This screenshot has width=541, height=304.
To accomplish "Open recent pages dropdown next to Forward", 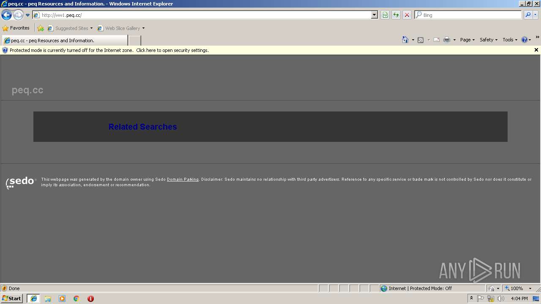I will [x=28, y=15].
